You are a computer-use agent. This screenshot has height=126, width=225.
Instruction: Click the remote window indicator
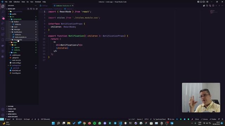pyautogui.click(x=2, y=119)
